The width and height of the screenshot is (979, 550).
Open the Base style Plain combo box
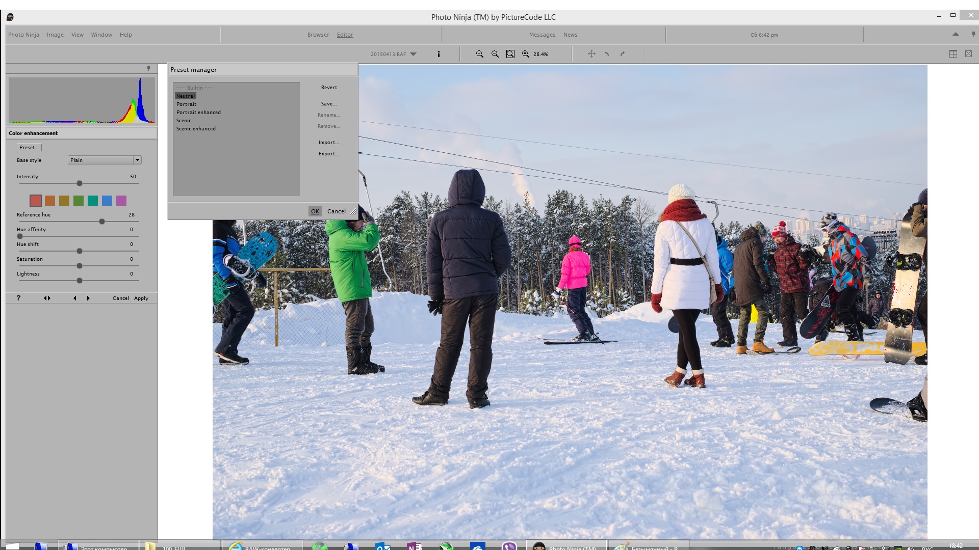click(x=105, y=160)
